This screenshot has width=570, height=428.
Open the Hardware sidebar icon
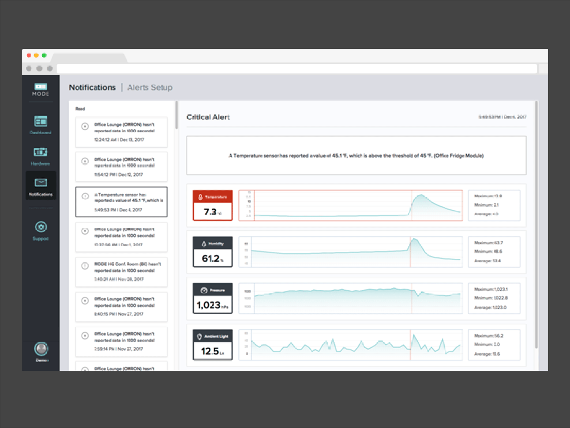click(x=41, y=152)
